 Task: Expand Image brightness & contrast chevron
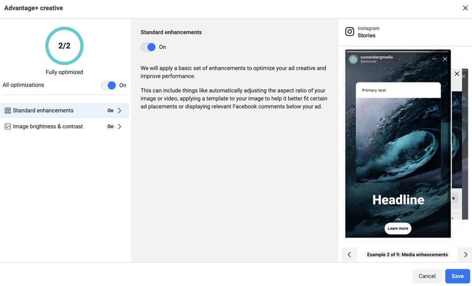coord(120,126)
